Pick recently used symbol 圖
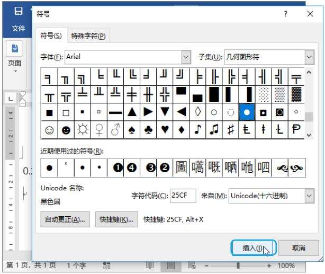The width and height of the screenshot is (325, 274). pyautogui.click(x=183, y=167)
